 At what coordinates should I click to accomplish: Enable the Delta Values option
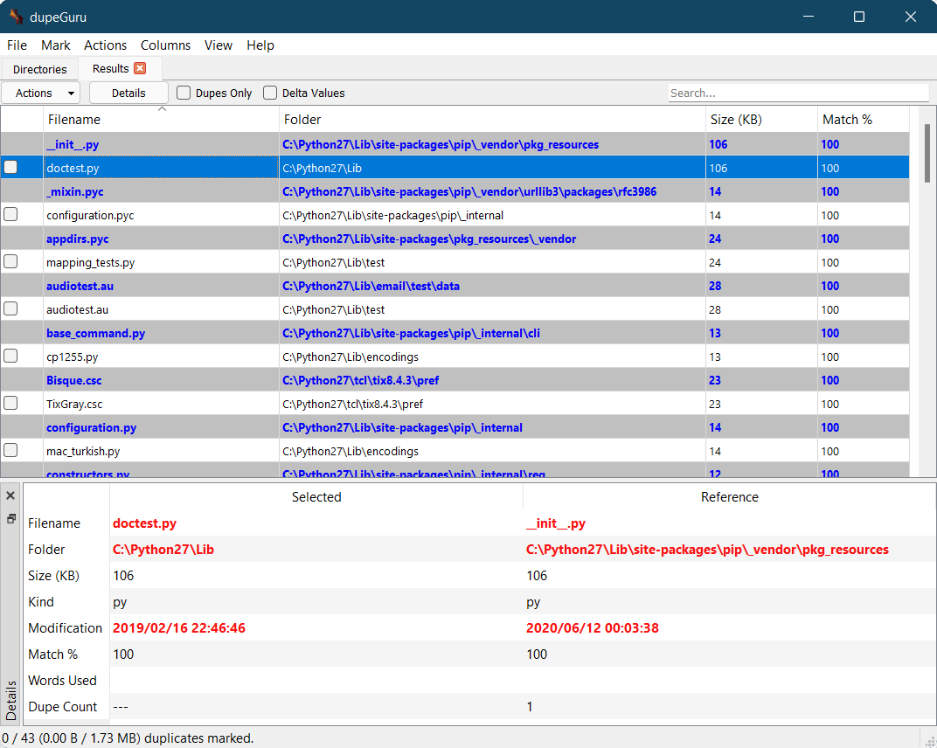tap(271, 93)
